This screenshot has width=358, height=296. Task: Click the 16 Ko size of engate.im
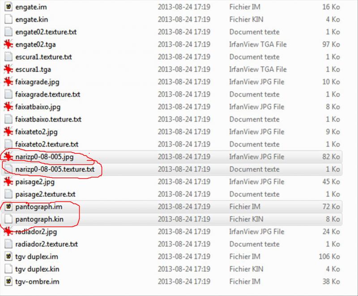pos(331,7)
